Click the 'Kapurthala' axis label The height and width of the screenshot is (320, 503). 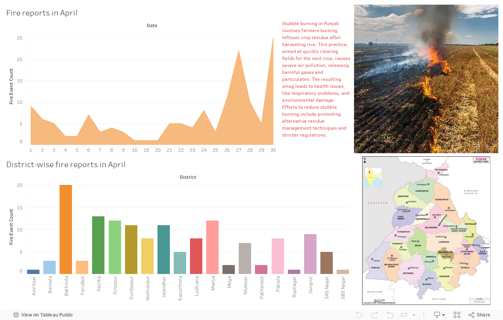click(x=180, y=288)
